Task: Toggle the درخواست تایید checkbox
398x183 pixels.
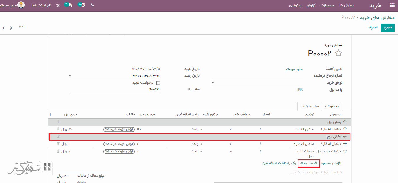Action: (x=158, y=83)
